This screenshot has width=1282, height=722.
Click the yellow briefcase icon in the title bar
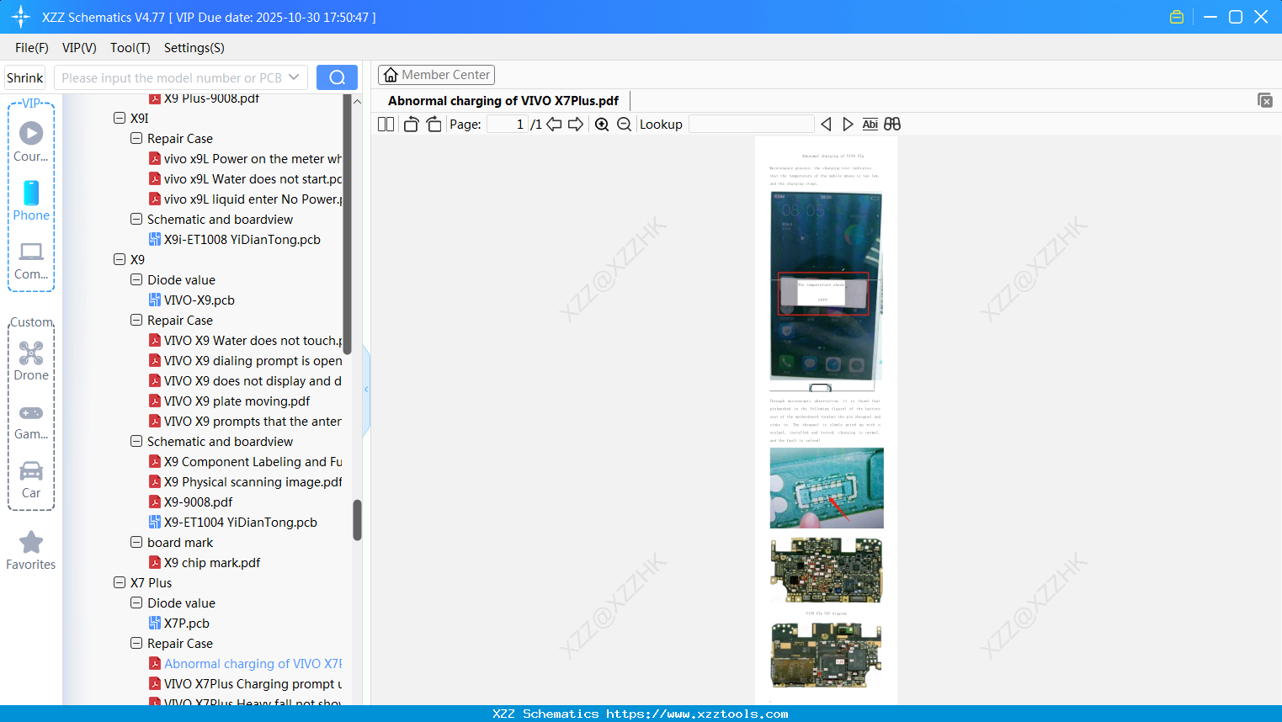(x=1177, y=17)
